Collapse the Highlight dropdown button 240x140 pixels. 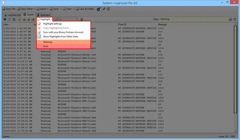point(45,19)
